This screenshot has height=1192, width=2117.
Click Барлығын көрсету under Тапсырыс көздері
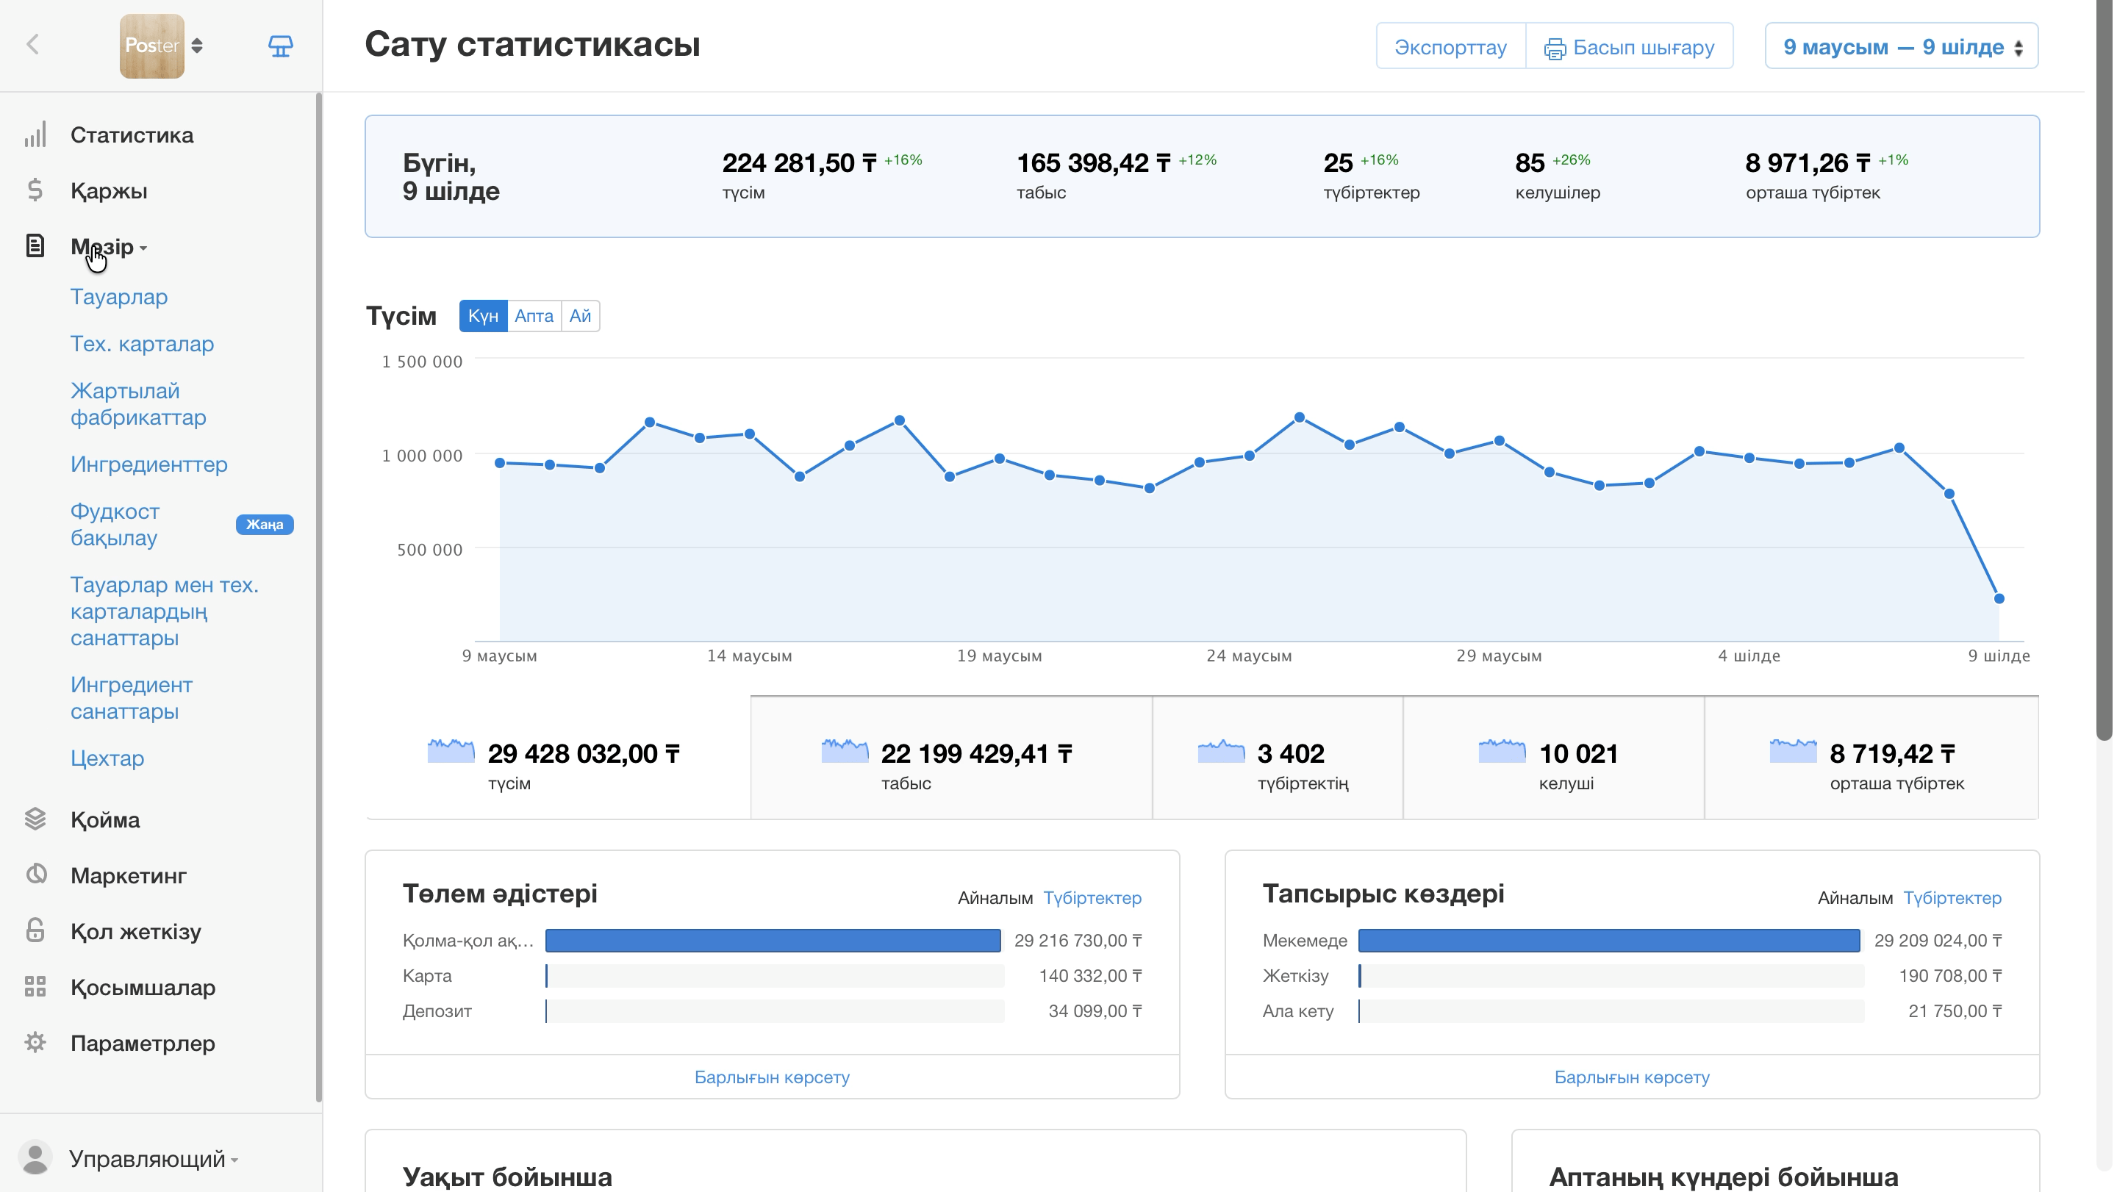pos(1631,1077)
